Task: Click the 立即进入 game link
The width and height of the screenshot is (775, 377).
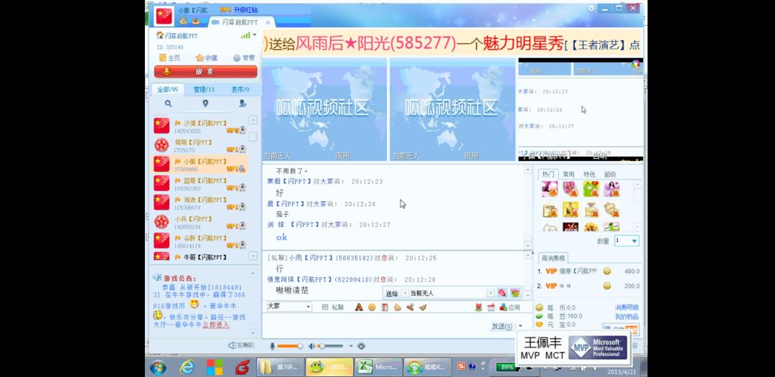Action: [216, 325]
